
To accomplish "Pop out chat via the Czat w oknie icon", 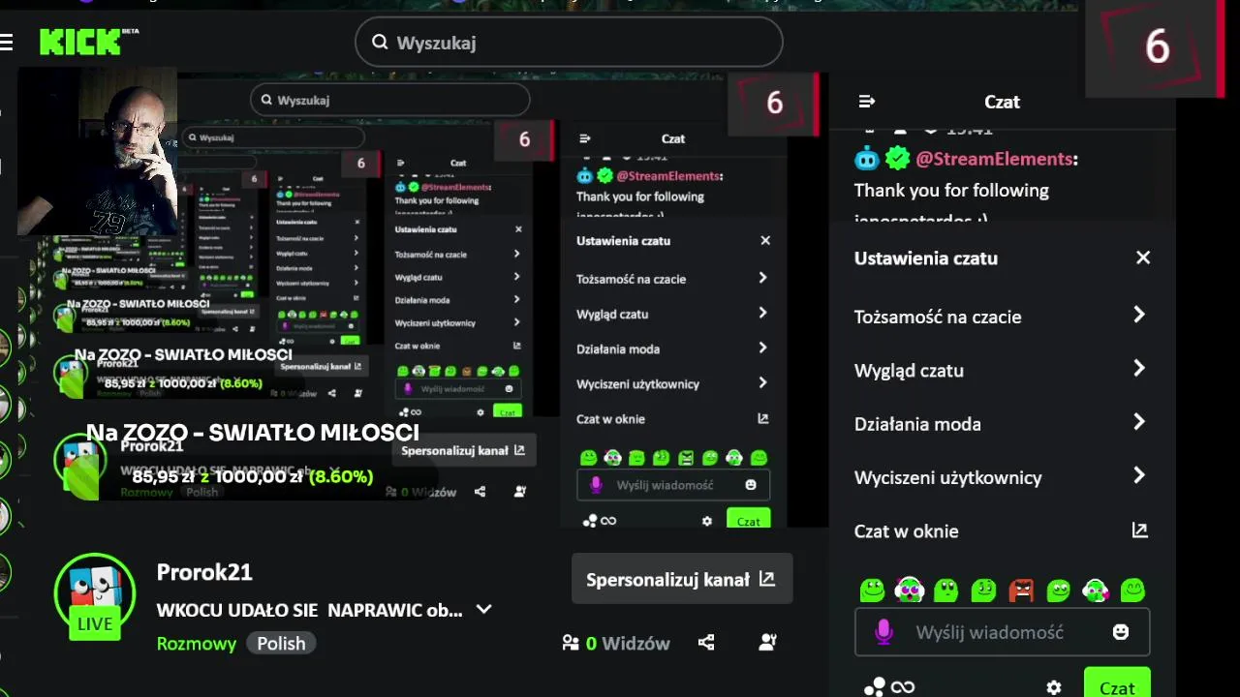I will click(1140, 530).
